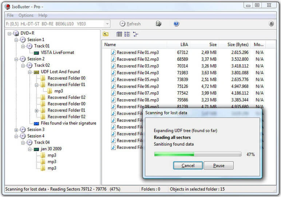Viewport: 281px width, 197px height.
Task: Click music icon of Recovered File 04.mp3
Action: (113, 73)
